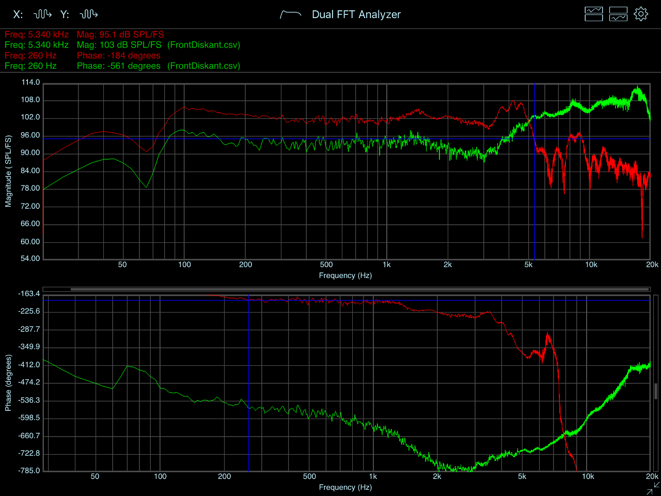This screenshot has height=496, width=661.
Task: Click the blue vertical cursor line in the phase plot
Action: (248, 383)
